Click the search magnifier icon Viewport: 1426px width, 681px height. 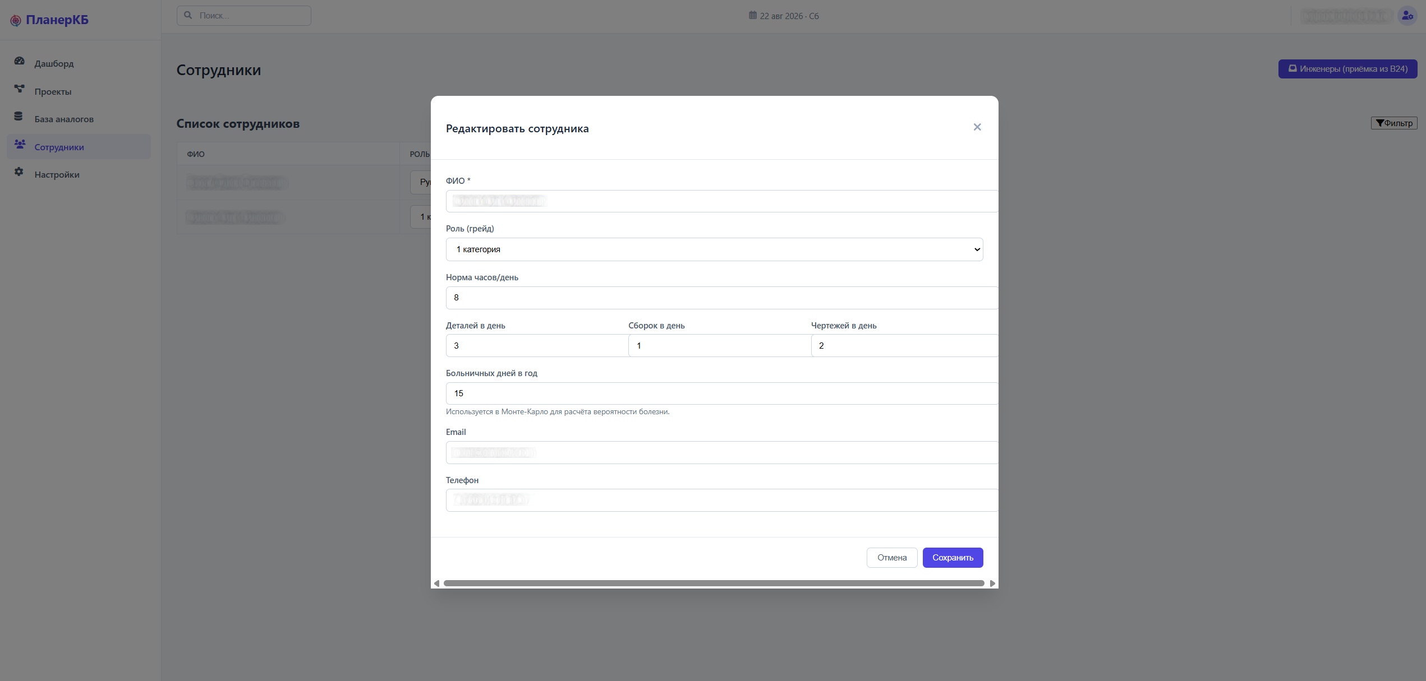(x=188, y=16)
